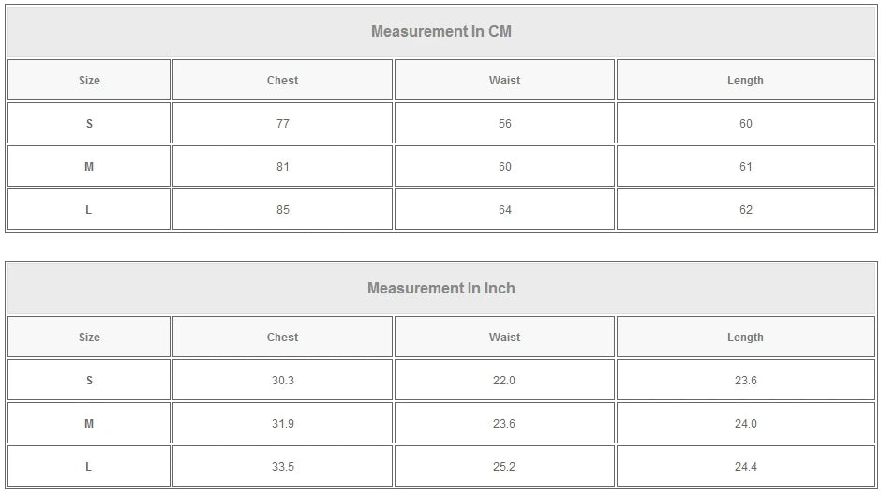Click size S row label in CM table
This screenshot has height=496, width=881.
[89, 124]
